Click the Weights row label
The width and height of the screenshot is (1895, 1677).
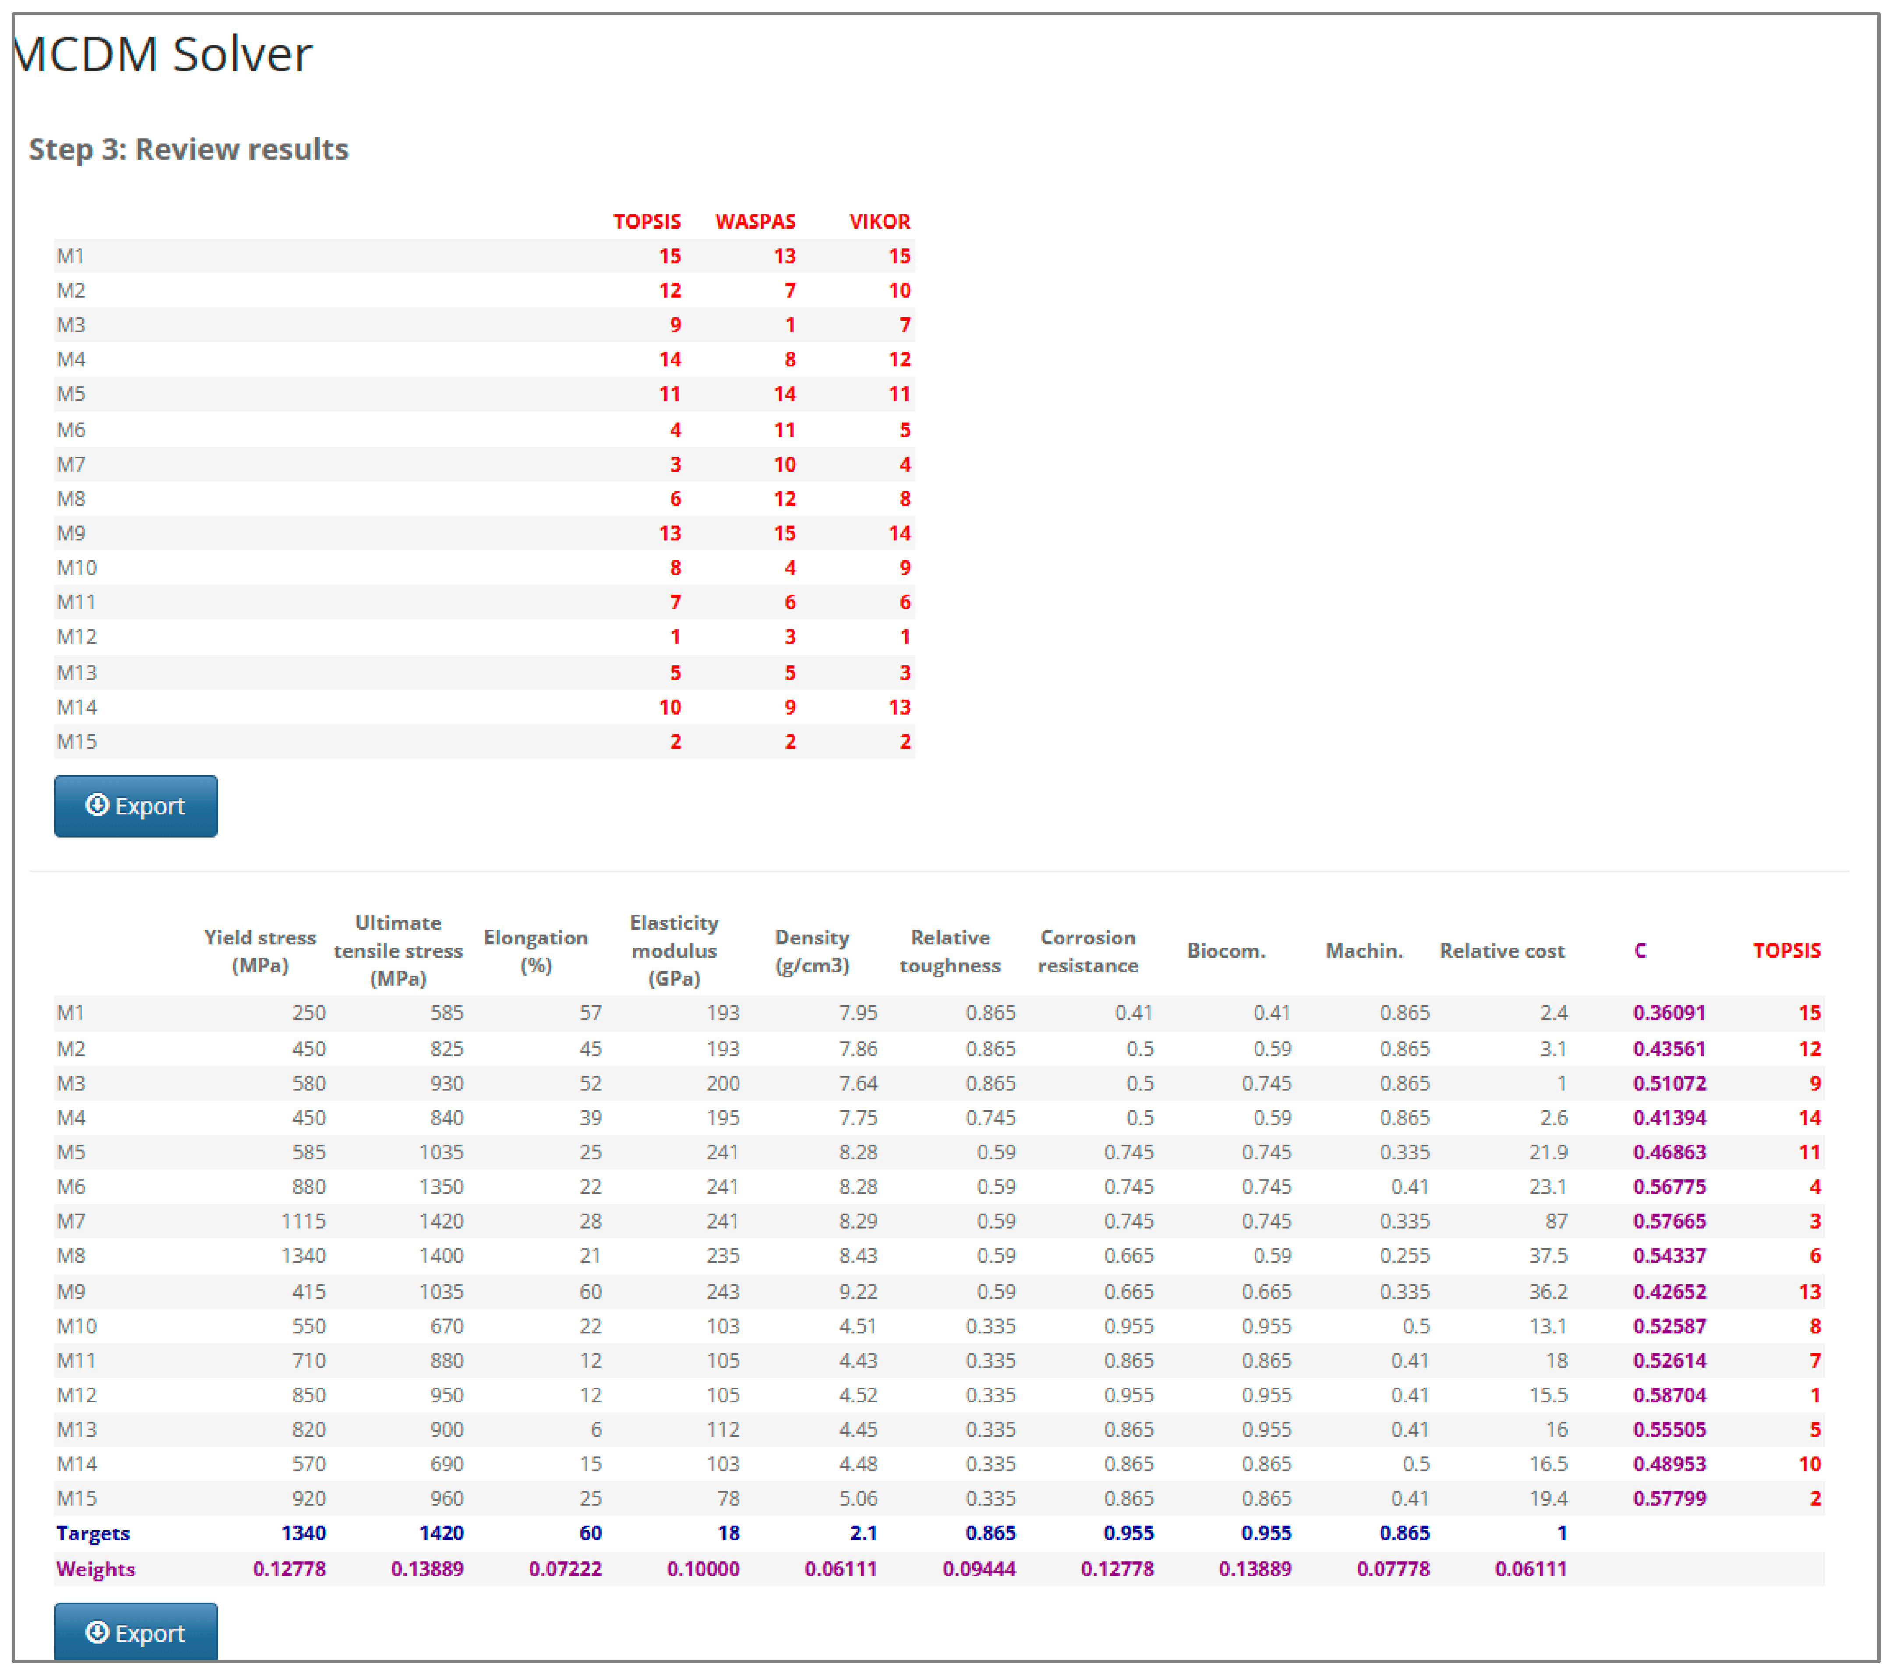[95, 1570]
